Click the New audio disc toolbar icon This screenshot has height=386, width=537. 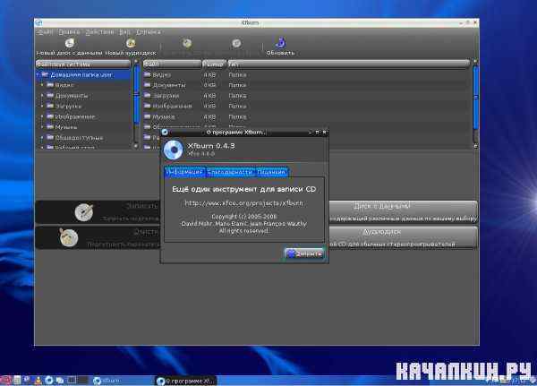[x=131, y=43]
